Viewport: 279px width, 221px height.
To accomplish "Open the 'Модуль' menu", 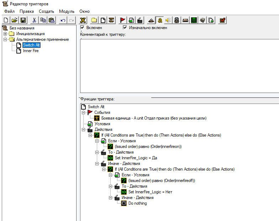I will [x=67, y=11].
